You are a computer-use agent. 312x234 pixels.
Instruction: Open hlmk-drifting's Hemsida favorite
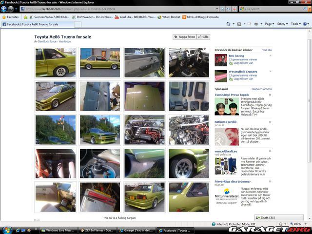(x=200, y=17)
